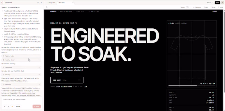The width and height of the screenshot is (225, 111).
Task: Focus the Describe what you want field
Action: 22,99
